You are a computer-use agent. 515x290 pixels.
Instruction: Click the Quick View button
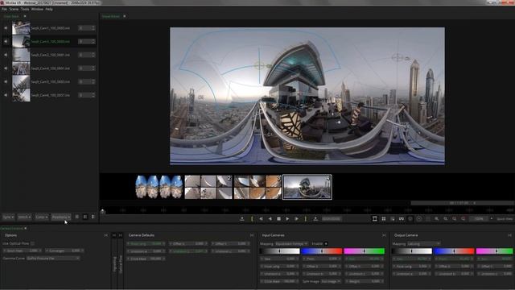coord(505,218)
